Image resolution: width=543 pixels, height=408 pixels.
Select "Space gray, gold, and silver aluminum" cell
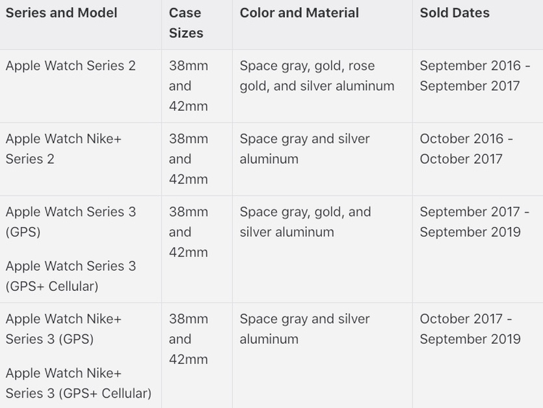tap(305, 222)
